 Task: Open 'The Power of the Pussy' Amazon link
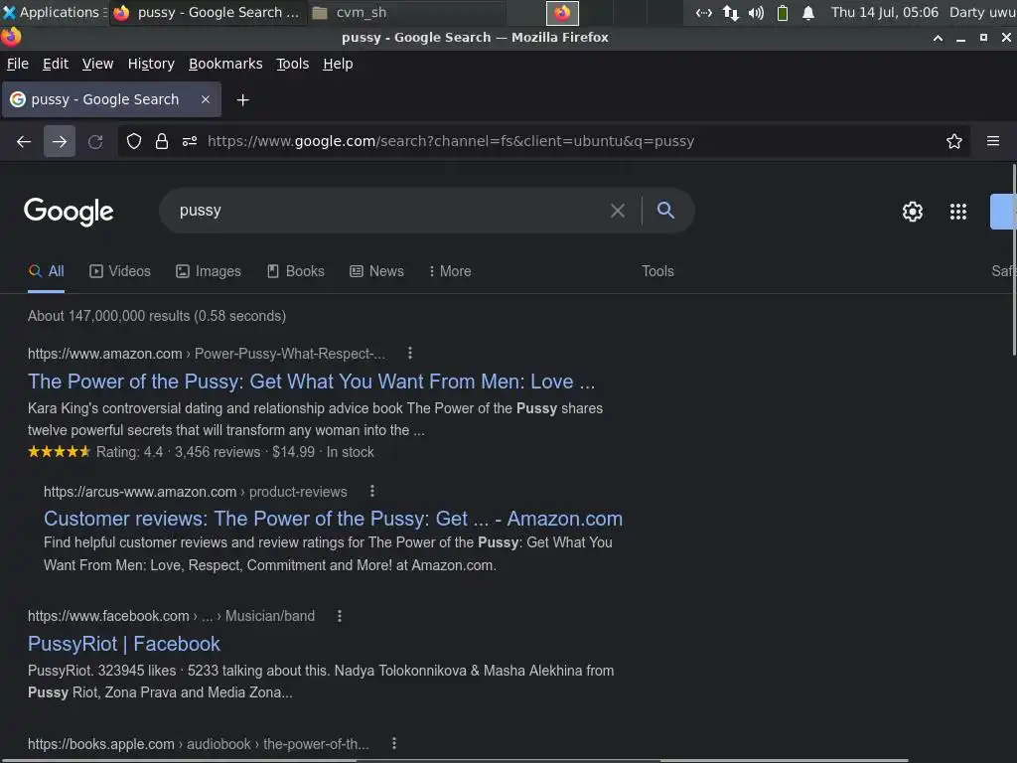coord(311,381)
